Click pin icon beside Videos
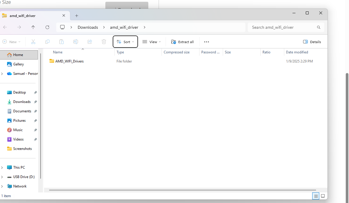Image resolution: width=349 pixels, height=203 pixels. pos(35,139)
